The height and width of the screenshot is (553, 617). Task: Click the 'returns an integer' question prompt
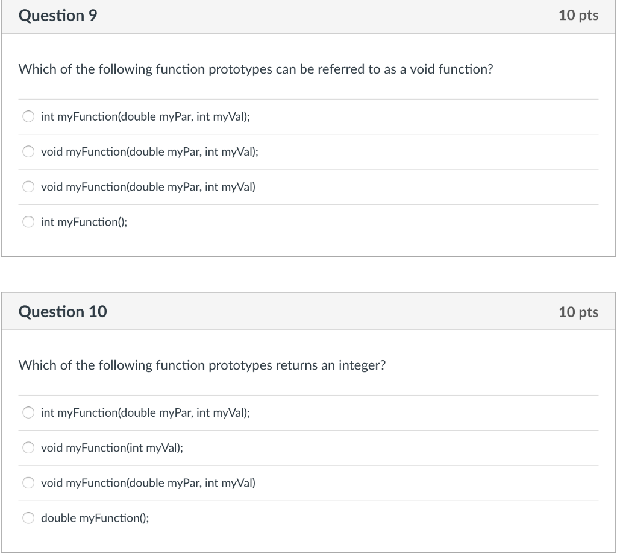(202, 365)
